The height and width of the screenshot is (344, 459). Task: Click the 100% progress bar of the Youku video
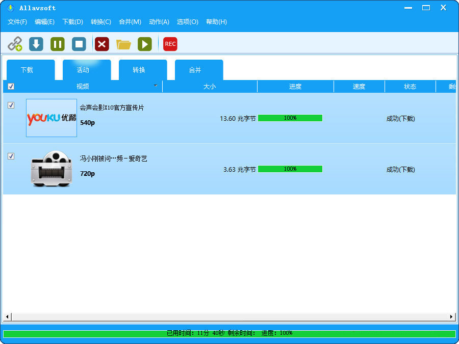point(290,118)
